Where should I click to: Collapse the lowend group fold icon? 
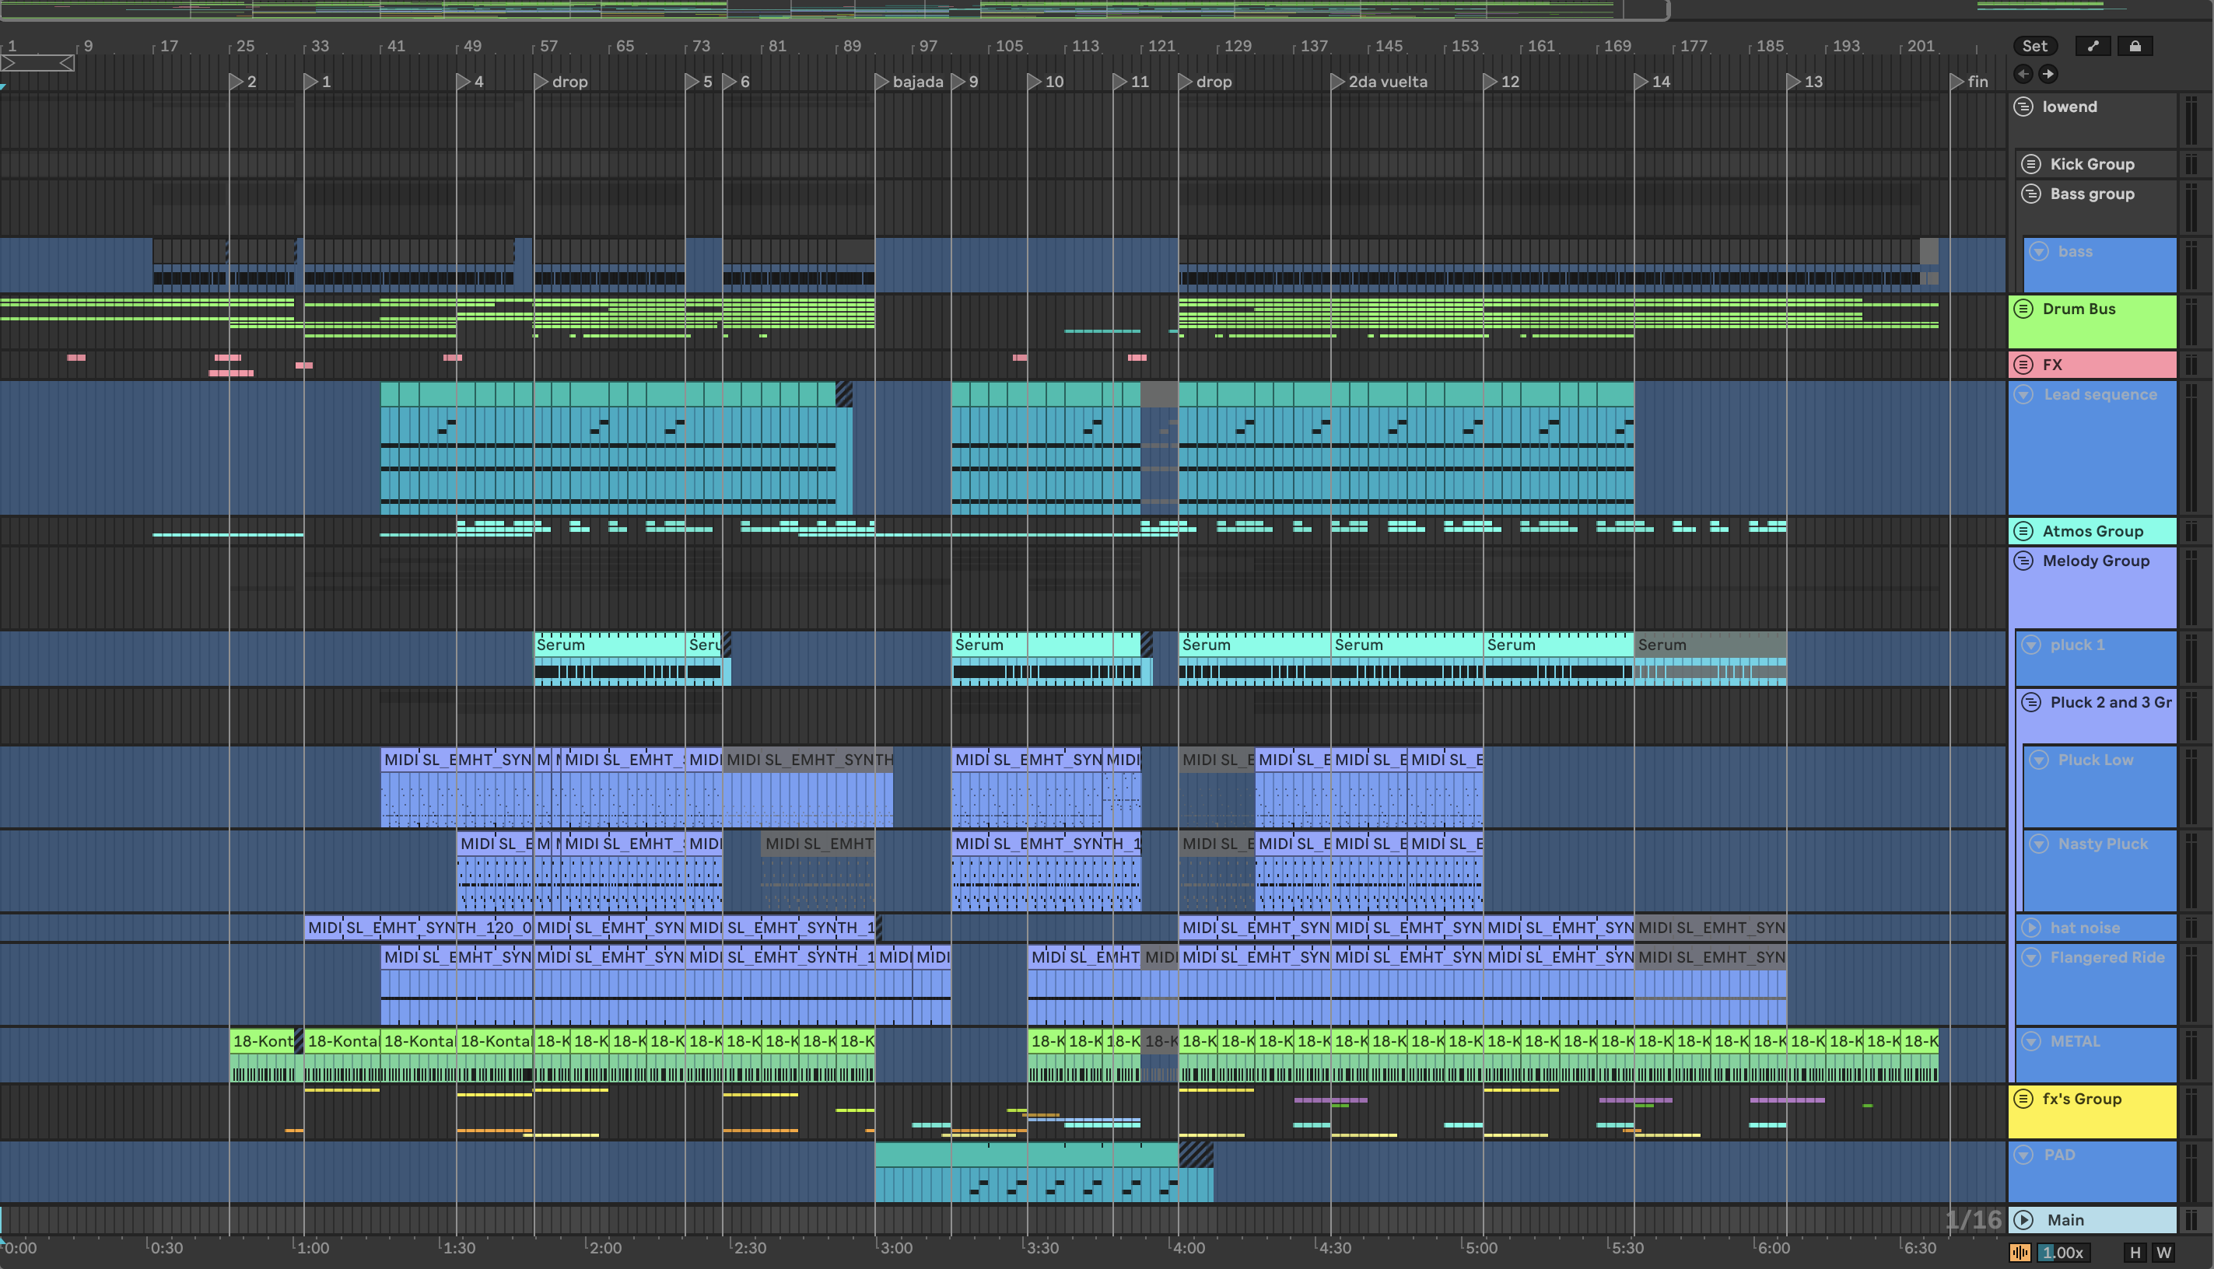tap(2024, 107)
